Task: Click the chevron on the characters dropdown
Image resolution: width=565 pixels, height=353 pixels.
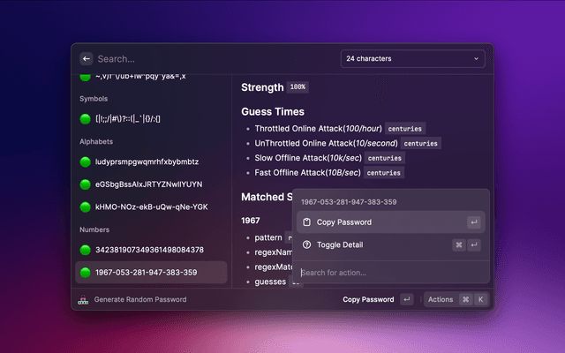Action: [477, 59]
